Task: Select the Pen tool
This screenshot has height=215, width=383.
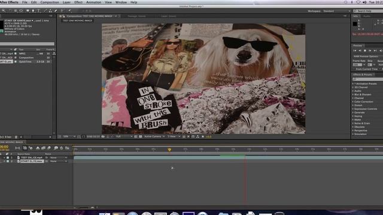Action: click(34, 11)
